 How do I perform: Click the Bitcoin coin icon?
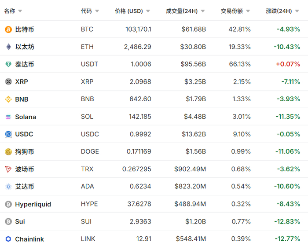[x=8, y=29]
